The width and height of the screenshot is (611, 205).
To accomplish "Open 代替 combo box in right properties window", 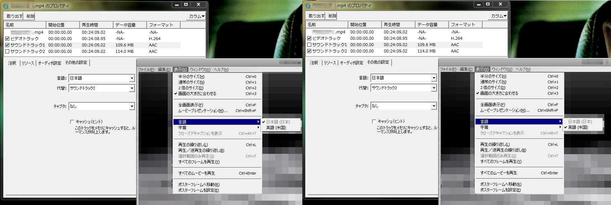I will pos(404,88).
